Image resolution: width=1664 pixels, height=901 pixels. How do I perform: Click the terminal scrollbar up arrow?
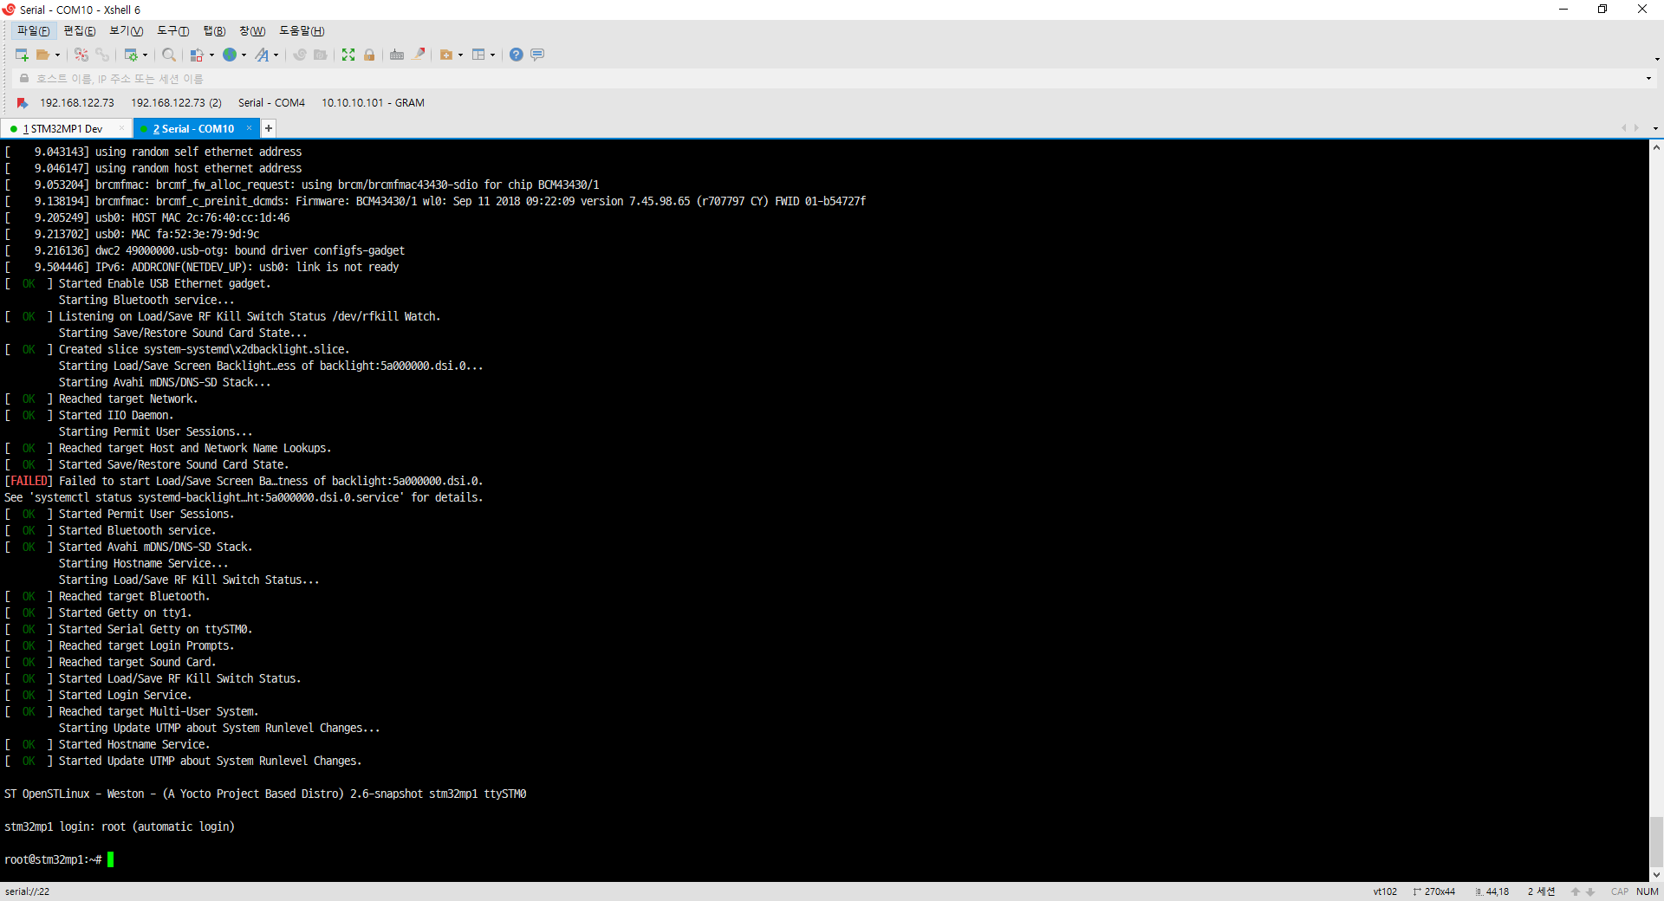pyautogui.click(x=1656, y=147)
